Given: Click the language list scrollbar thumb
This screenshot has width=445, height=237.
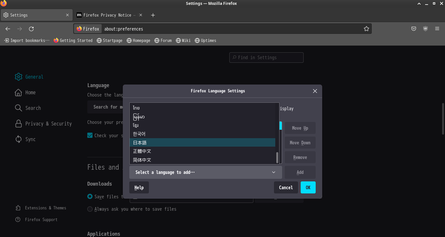Looking at the screenshot, I should (277, 158).
